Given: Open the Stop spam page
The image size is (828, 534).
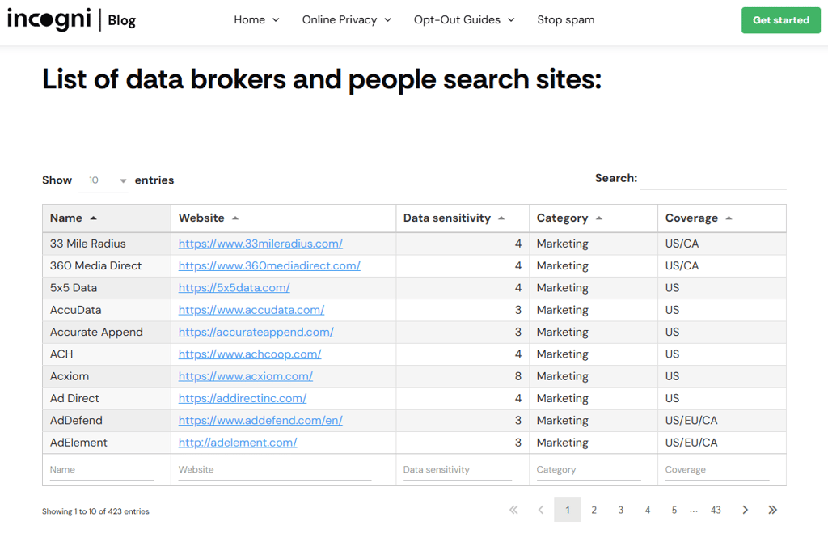Looking at the screenshot, I should coord(565,20).
